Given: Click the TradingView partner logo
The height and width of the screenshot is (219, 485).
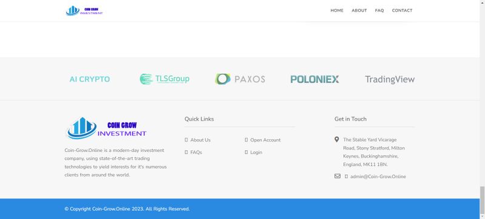Looking at the screenshot, I should coord(390,79).
